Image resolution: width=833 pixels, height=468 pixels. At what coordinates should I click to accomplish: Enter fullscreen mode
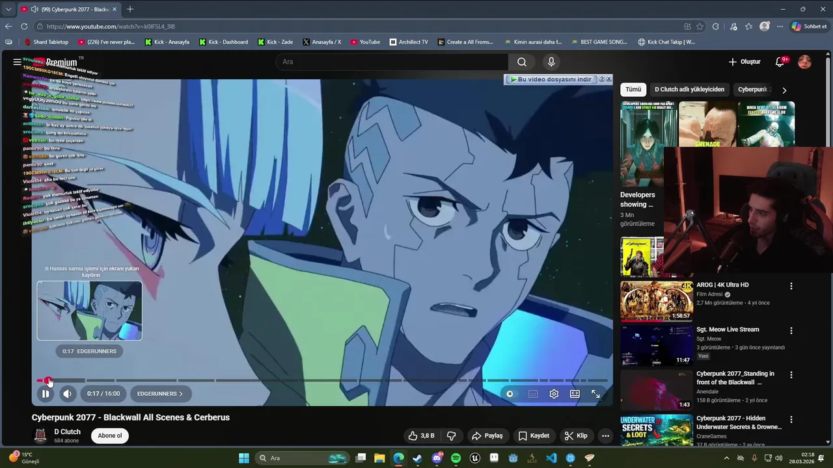[595, 394]
